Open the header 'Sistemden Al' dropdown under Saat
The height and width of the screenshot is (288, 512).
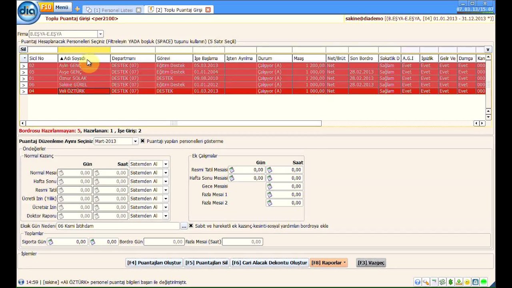[x=166, y=164]
